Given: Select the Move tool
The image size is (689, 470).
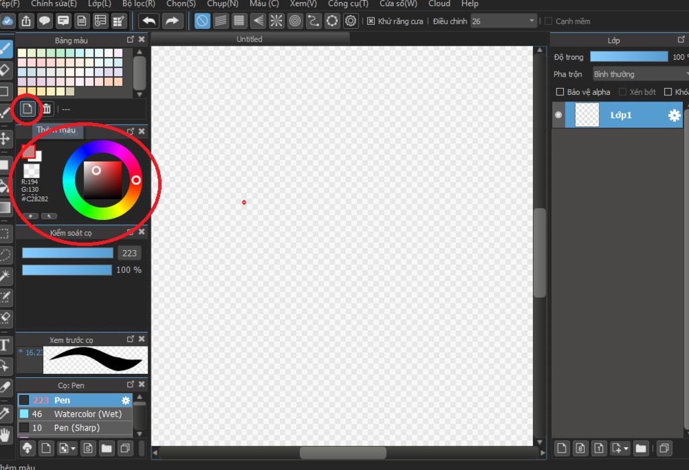Looking at the screenshot, I should tap(5, 139).
